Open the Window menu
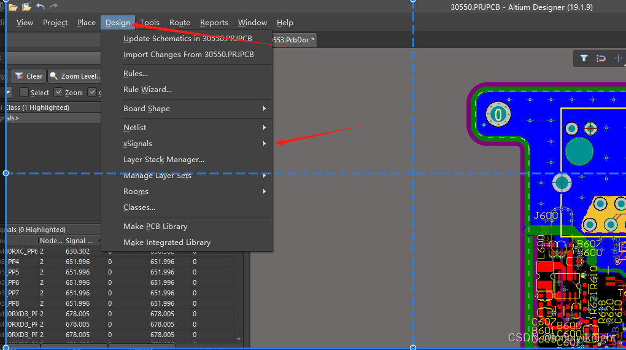Screen dimensions: 626x350 pyautogui.click(x=252, y=23)
